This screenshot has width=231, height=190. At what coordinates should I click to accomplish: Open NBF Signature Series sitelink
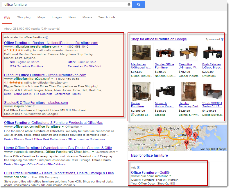coord(25,62)
